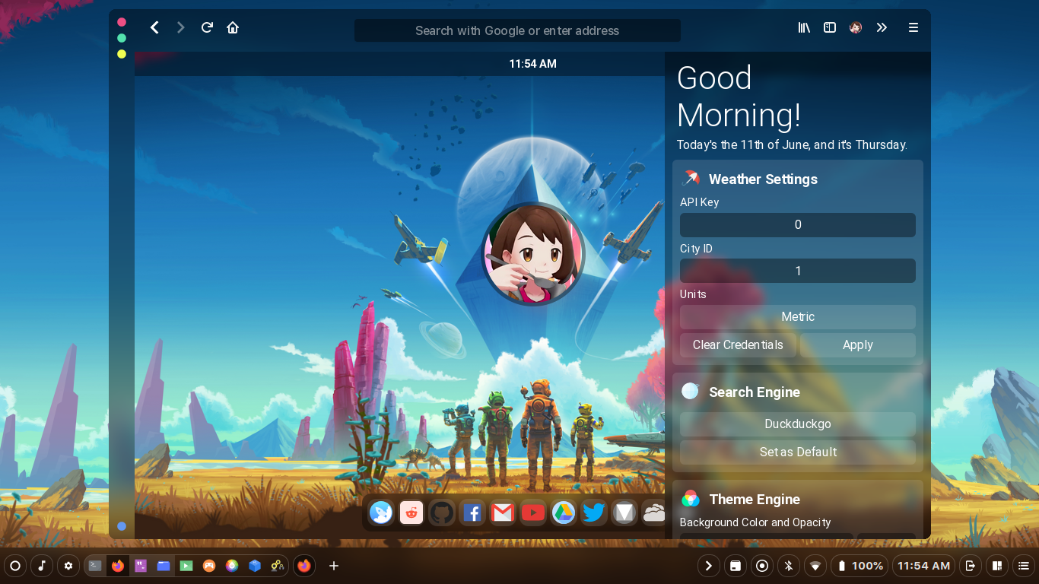Click the record circle tray icon
Viewport: 1039px width, 584px height.
tap(761, 566)
